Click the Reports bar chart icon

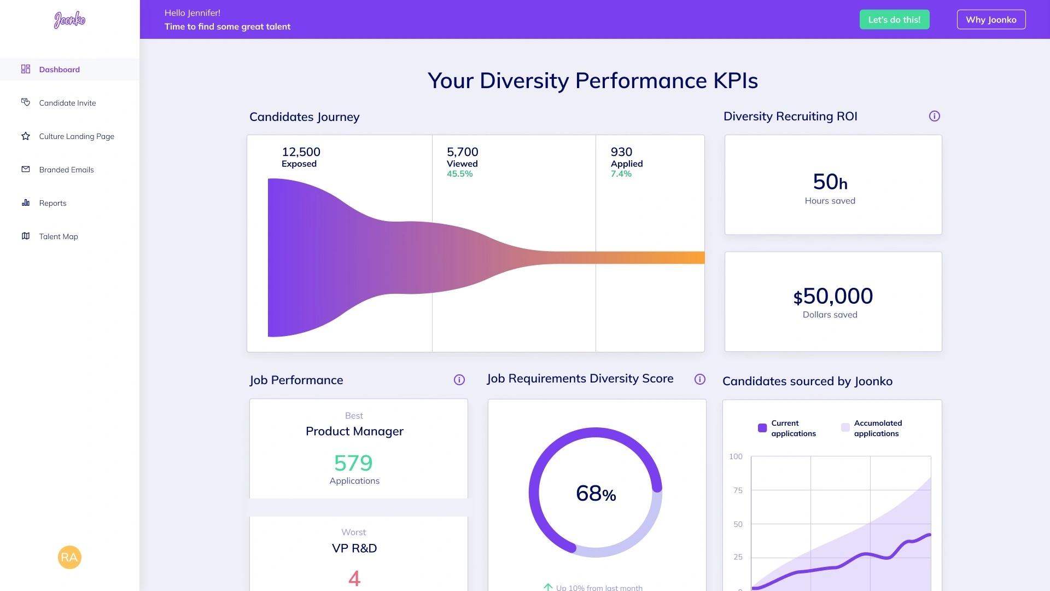click(x=26, y=203)
